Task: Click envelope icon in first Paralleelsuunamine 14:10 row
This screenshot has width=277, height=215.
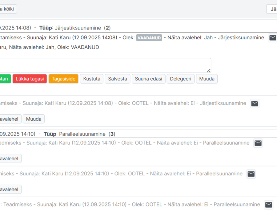Action: 258,143
